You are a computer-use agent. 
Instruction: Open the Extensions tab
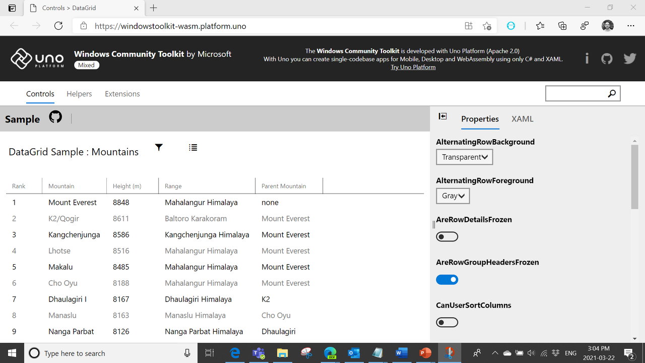click(x=122, y=94)
